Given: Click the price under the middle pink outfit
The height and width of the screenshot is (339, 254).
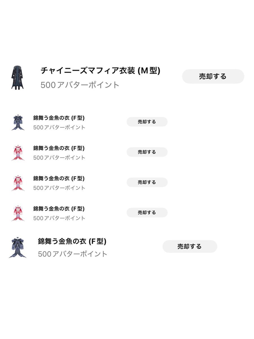Looking at the screenshot, I should [x=59, y=188].
